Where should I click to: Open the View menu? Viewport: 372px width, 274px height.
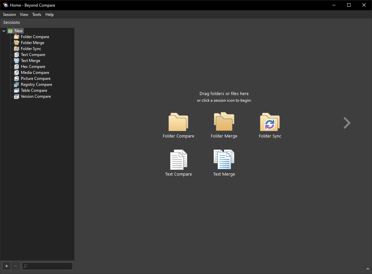[24, 15]
